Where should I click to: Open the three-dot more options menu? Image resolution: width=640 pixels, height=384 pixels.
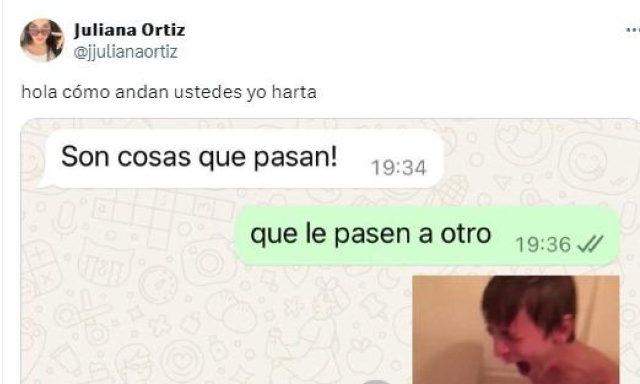coord(633,31)
